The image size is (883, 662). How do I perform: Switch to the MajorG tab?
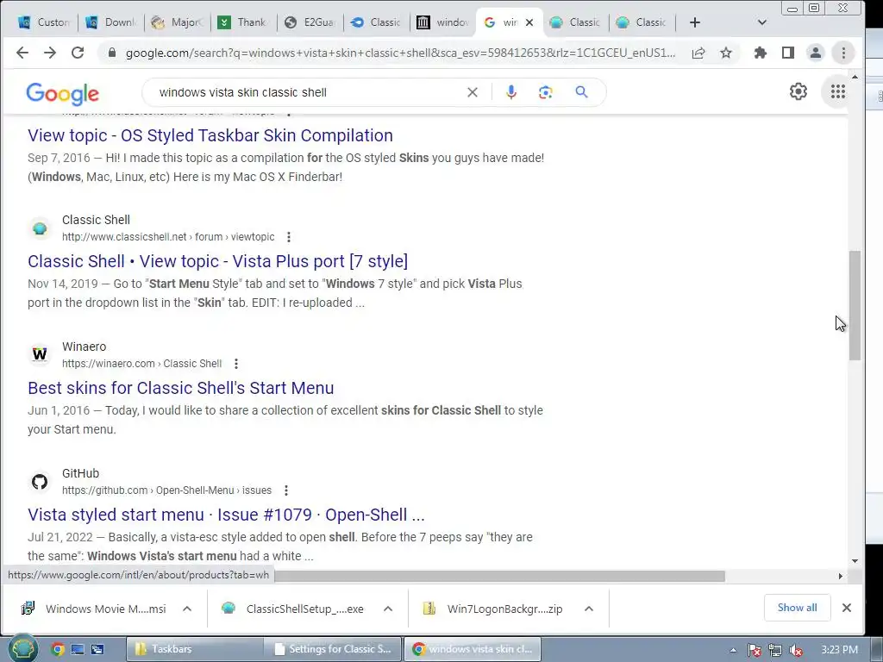[178, 22]
